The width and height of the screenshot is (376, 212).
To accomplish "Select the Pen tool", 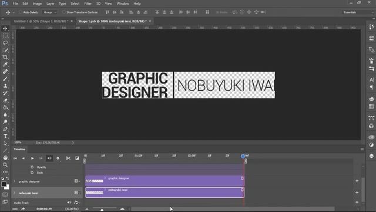I will [5, 129].
